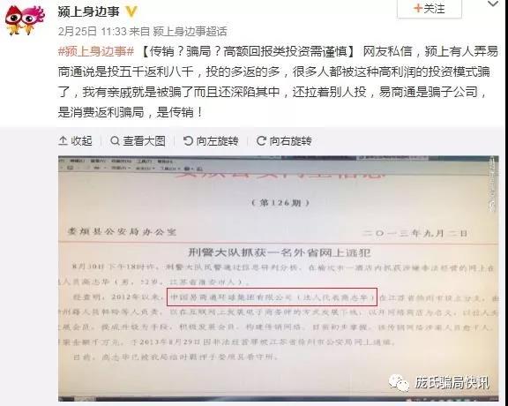The width and height of the screenshot is (508, 406).
Task: Rotate the image right with 向右旋转
Action: pos(284,141)
